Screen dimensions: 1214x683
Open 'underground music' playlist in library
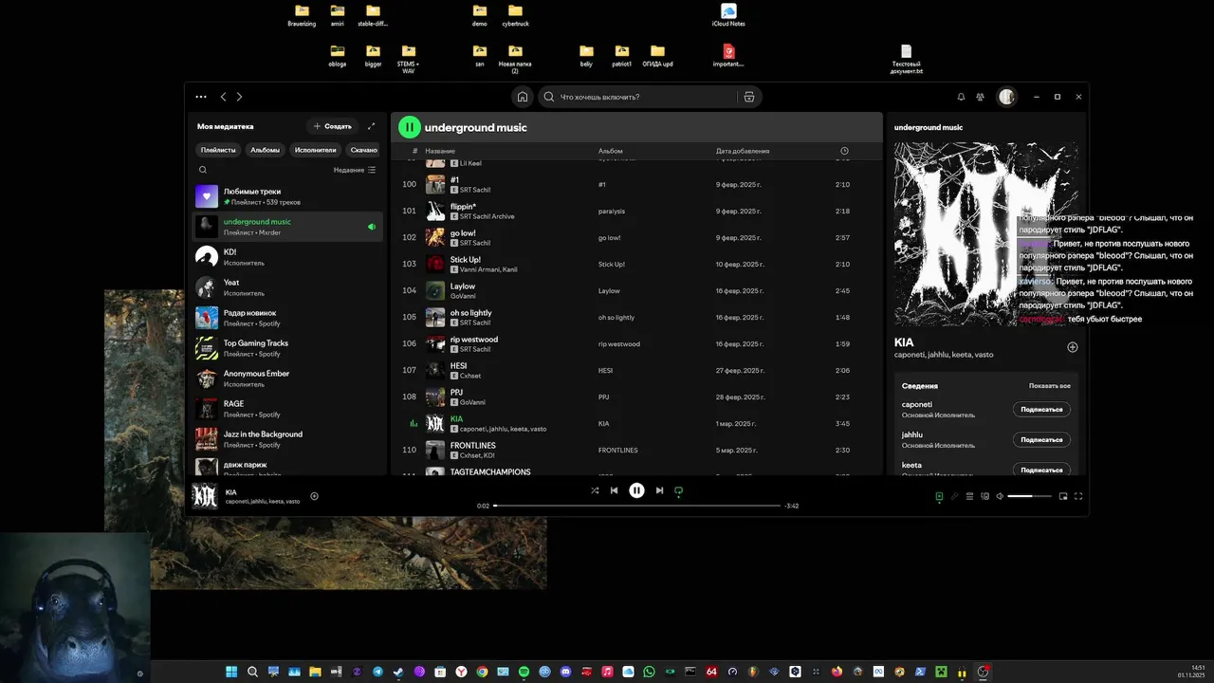coord(288,227)
